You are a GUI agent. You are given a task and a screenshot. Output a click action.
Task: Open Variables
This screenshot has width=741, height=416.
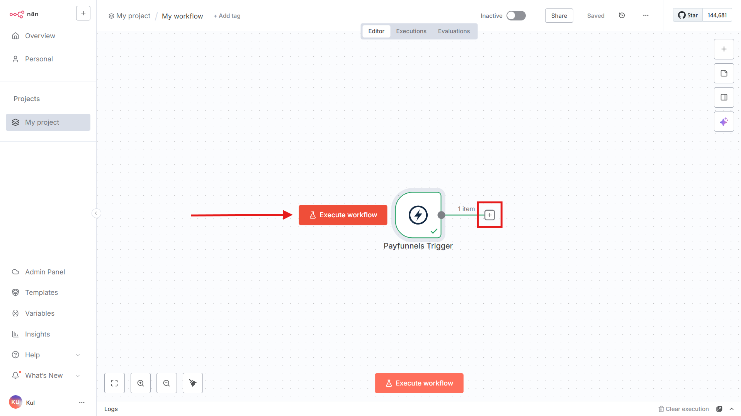[x=48, y=313]
